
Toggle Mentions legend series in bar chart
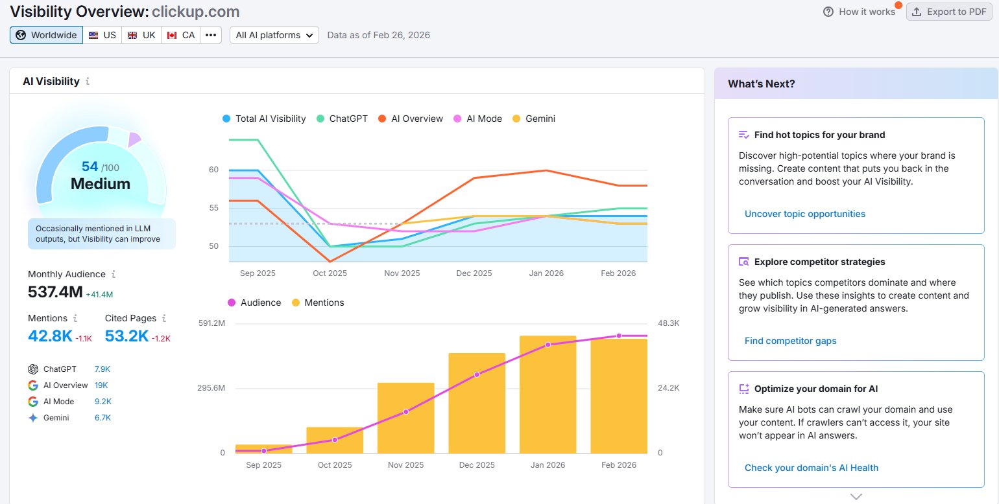pyautogui.click(x=318, y=303)
